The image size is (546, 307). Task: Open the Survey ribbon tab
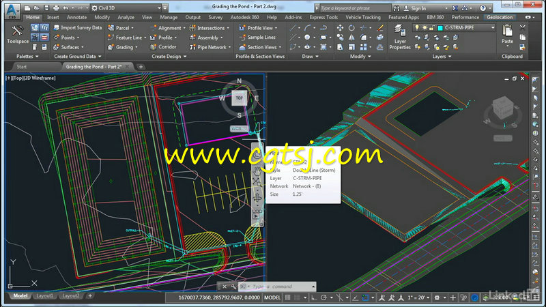215,17
